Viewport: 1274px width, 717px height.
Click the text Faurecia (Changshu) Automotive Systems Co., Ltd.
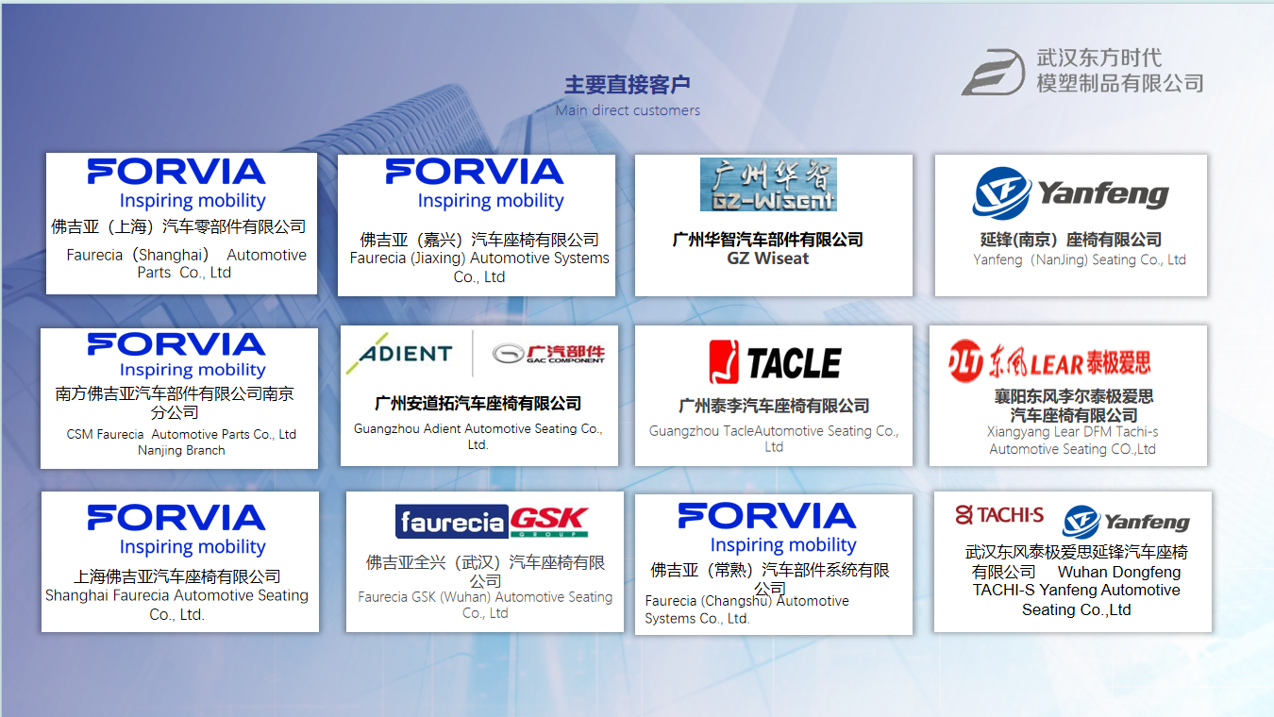746,609
